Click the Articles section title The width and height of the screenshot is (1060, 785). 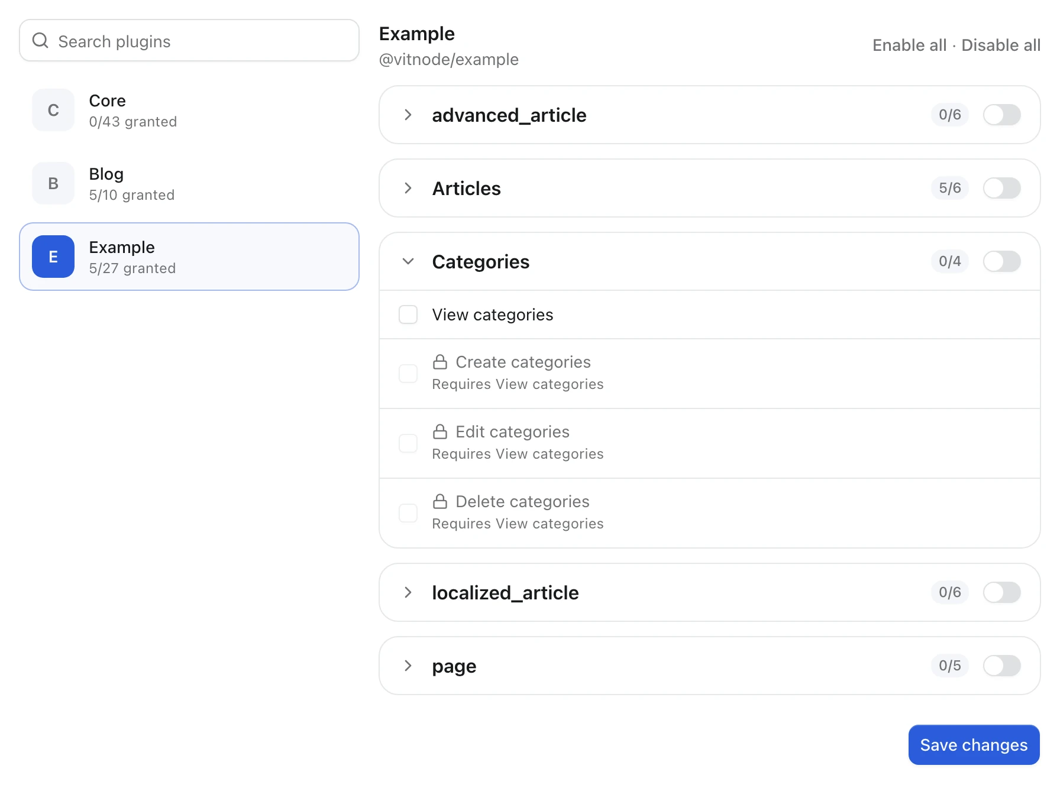click(x=467, y=188)
